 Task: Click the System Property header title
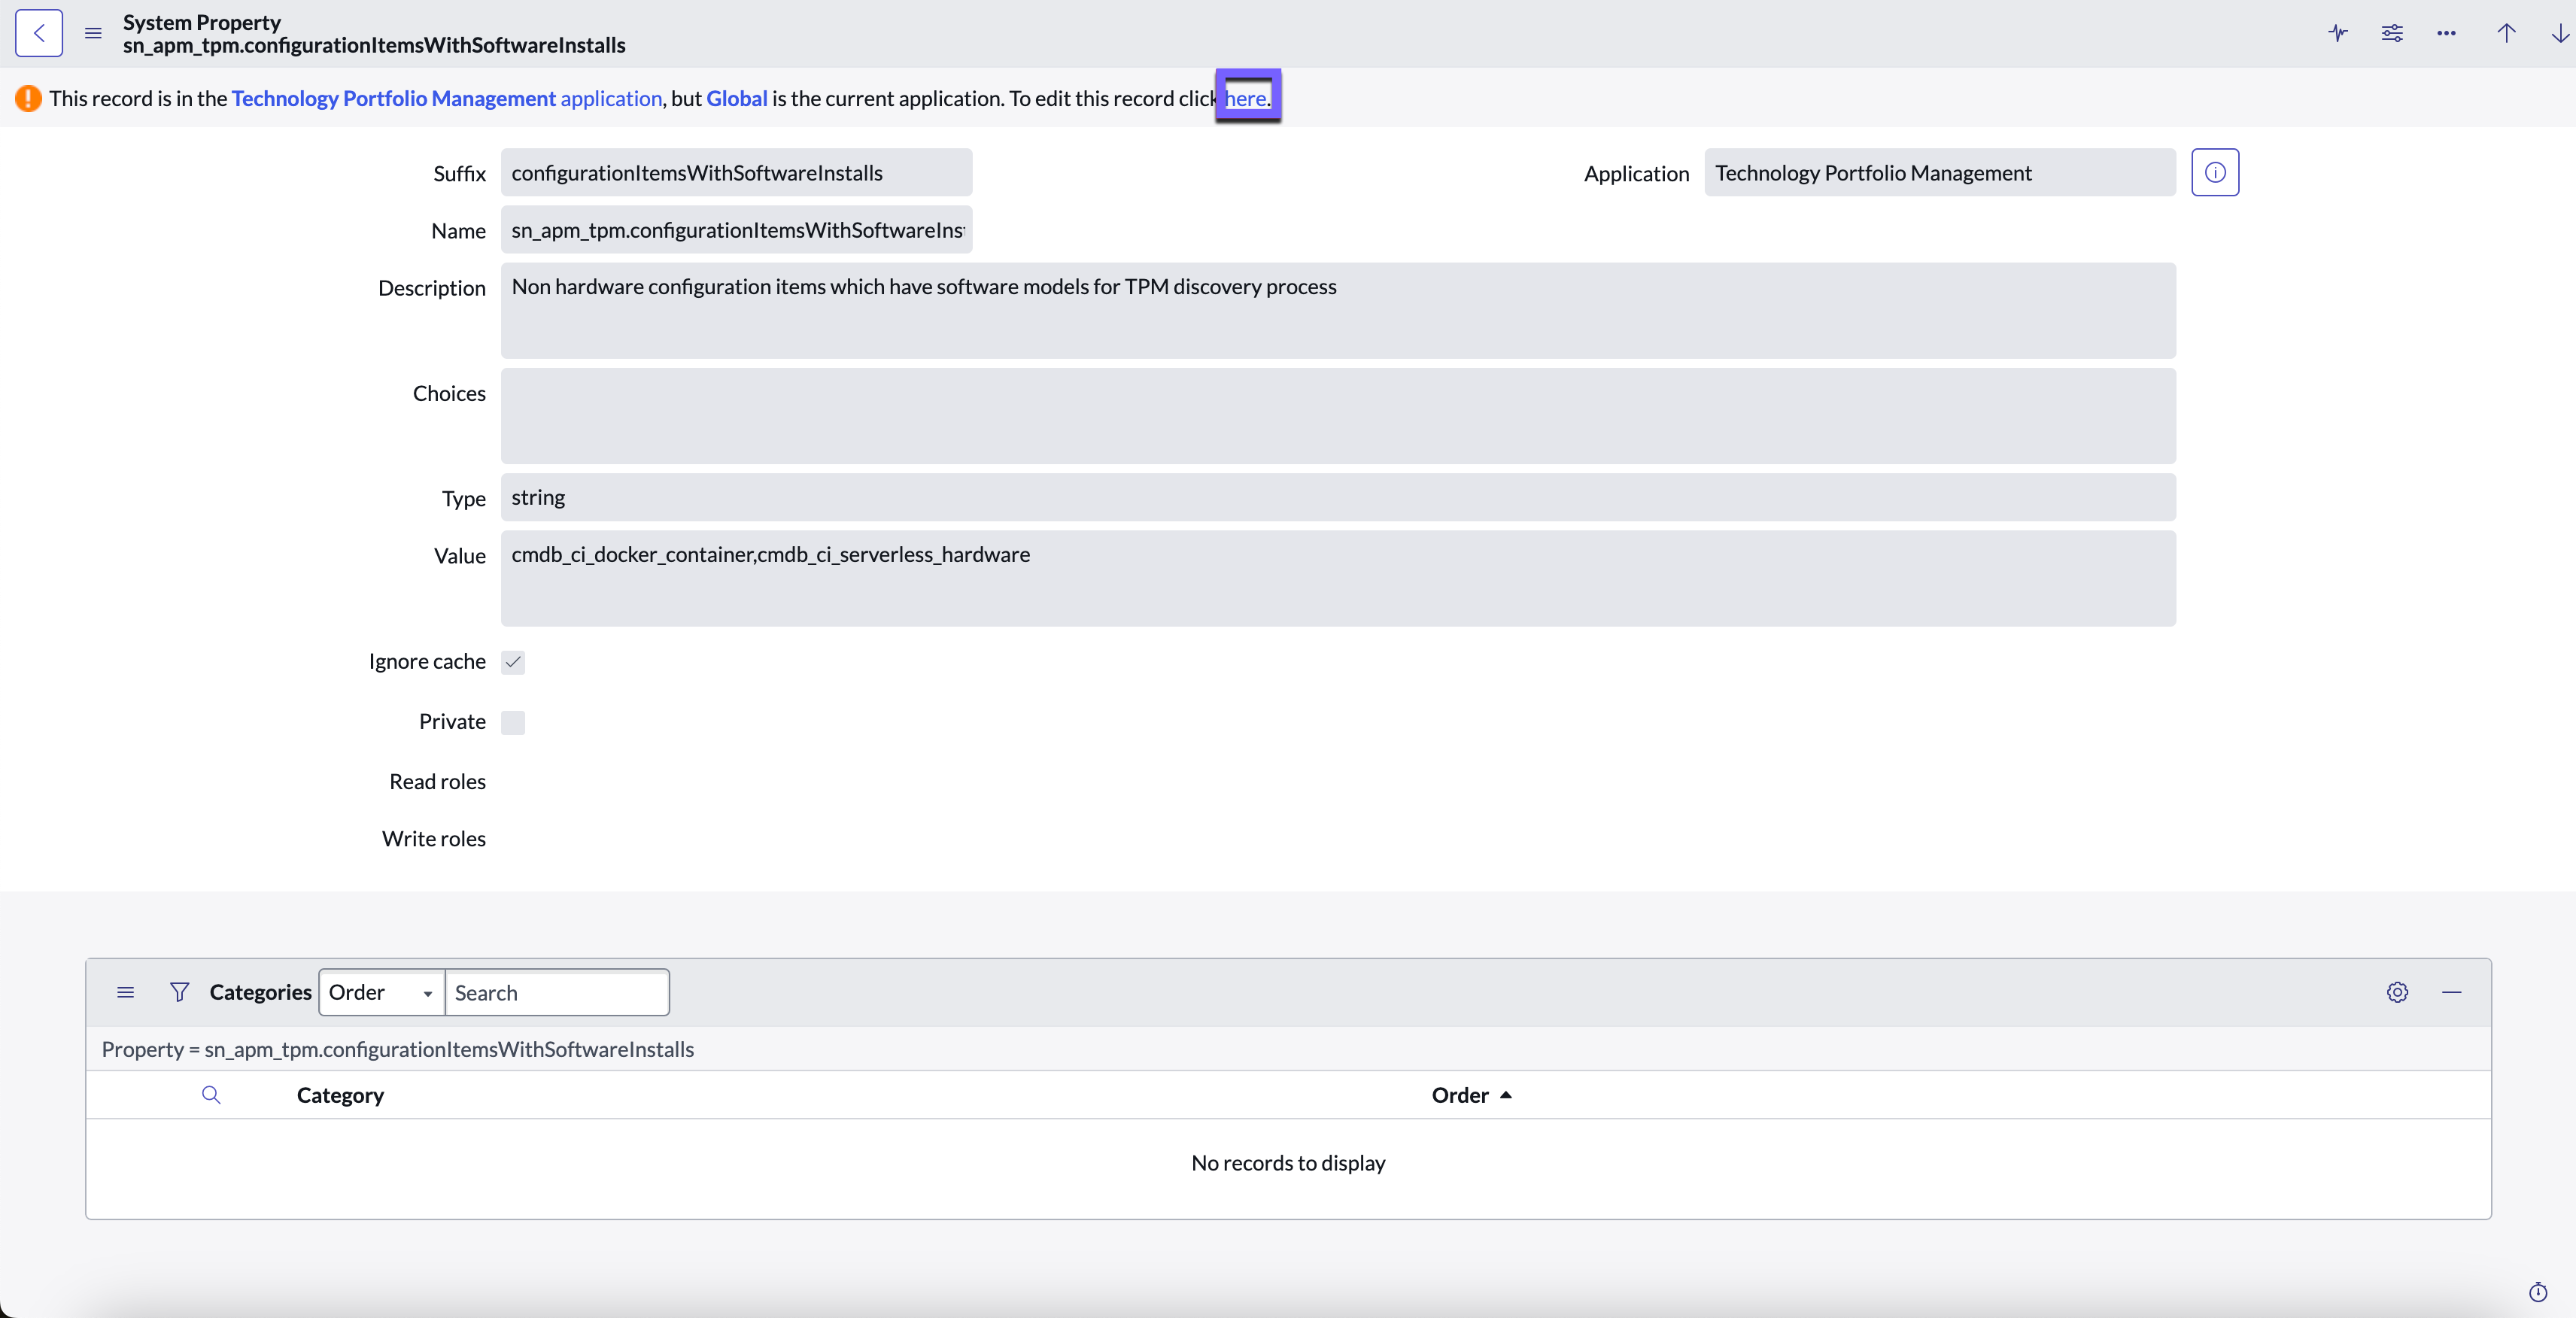[202, 22]
